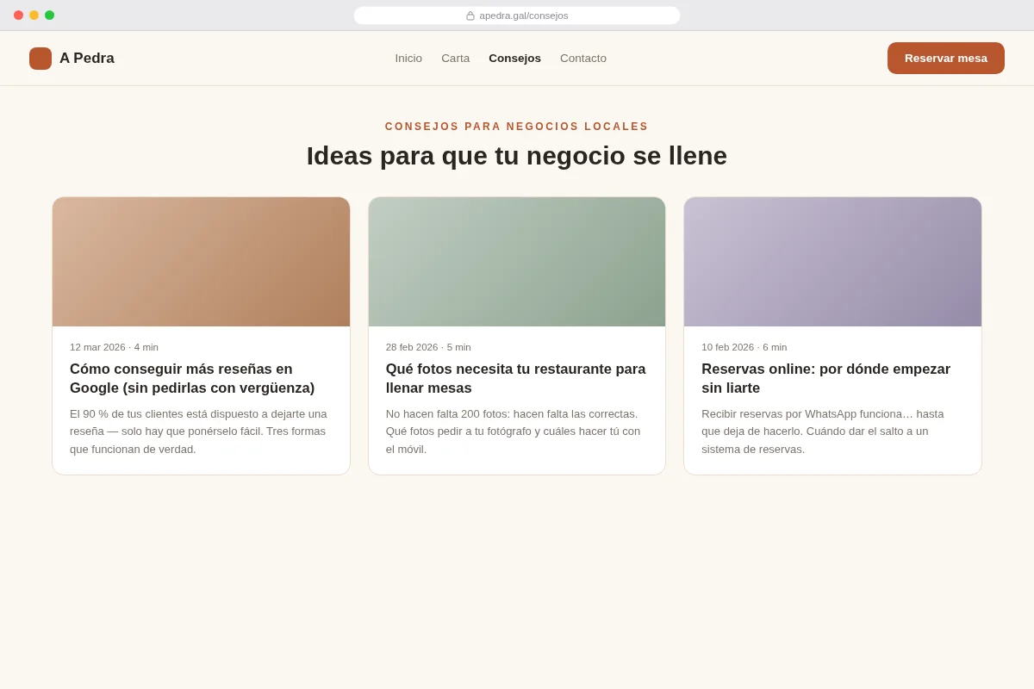
Task: Click the address bar URL apedra.gal/consejos
Action: click(x=524, y=16)
